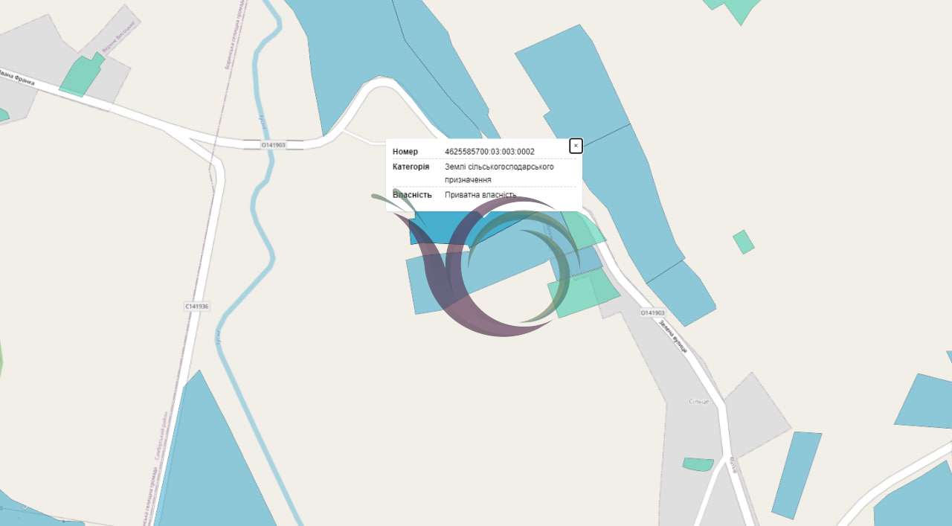Click the Приватна власність value

tap(480, 195)
